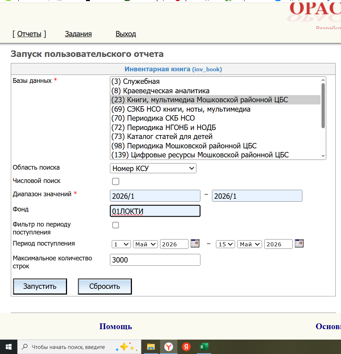Viewport: 341px width, 354px height.
Task: Open Windows Start menu
Action: (x=9, y=347)
